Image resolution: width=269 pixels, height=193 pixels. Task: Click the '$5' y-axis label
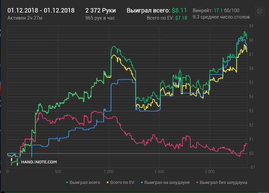pyautogui.click(x=251, y=82)
